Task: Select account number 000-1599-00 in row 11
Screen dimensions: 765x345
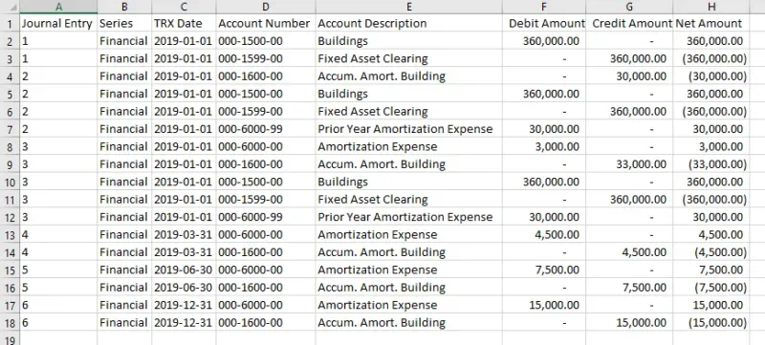Action: (266, 200)
